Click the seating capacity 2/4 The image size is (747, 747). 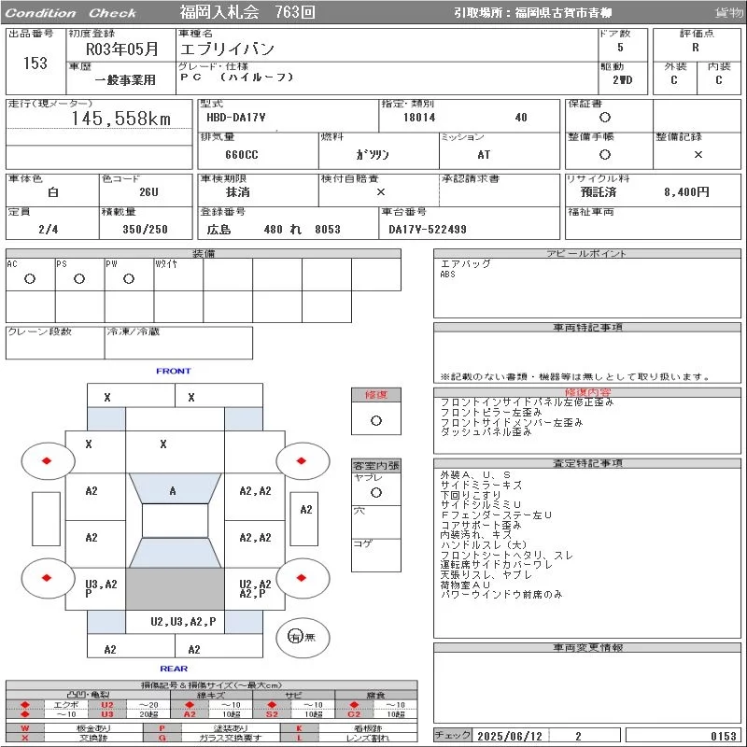tap(49, 229)
